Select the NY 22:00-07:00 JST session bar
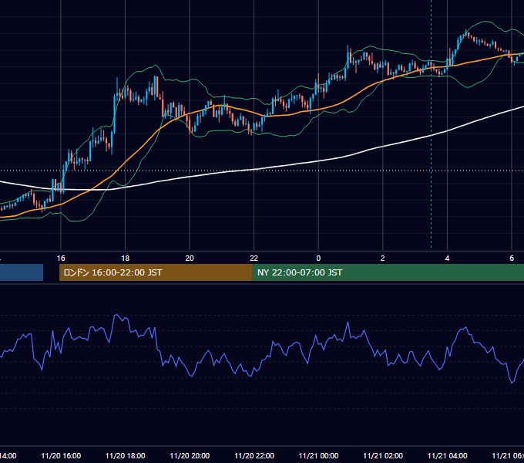The width and height of the screenshot is (524, 463). [388, 272]
